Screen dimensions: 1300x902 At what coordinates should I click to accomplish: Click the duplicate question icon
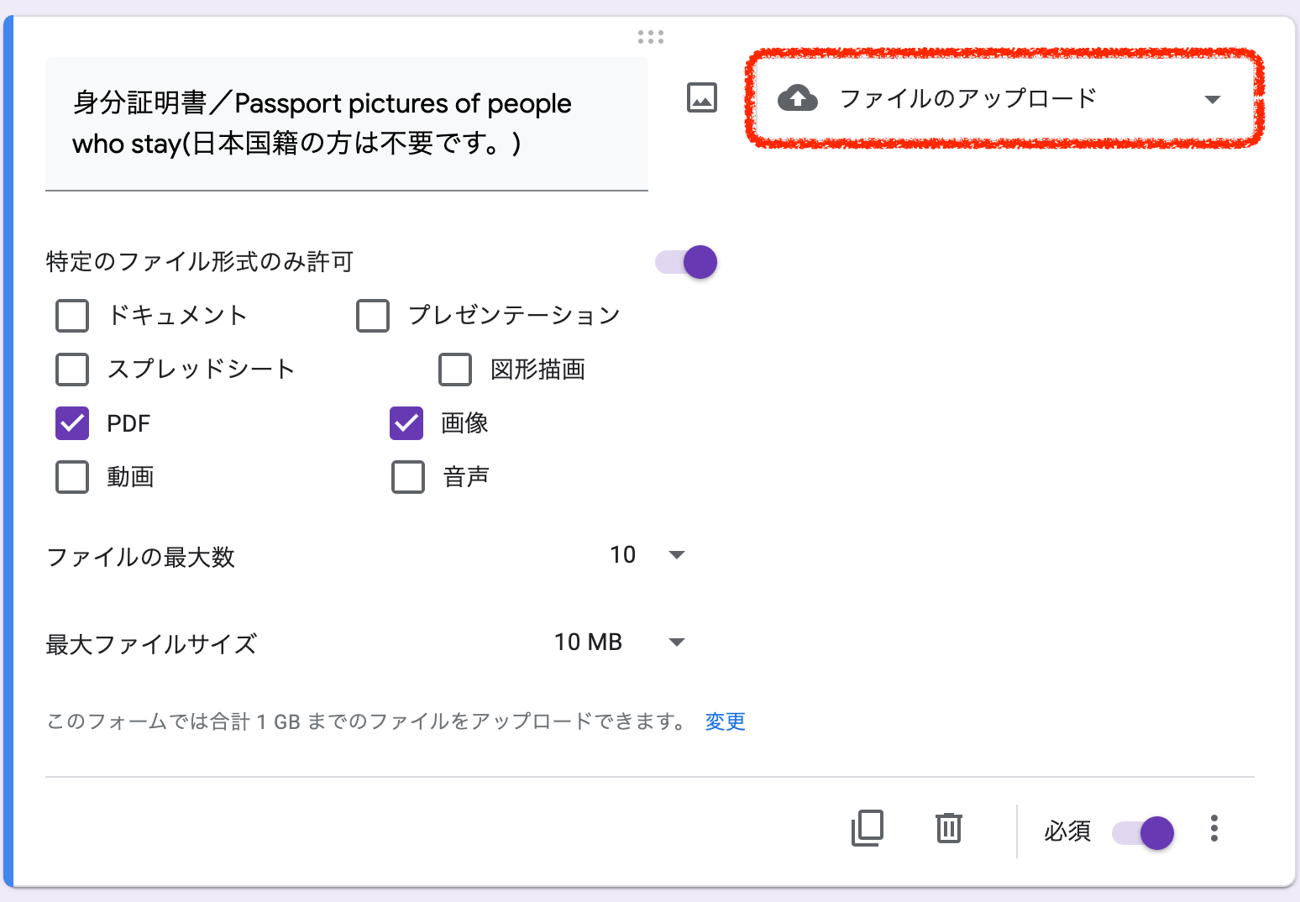tap(868, 828)
